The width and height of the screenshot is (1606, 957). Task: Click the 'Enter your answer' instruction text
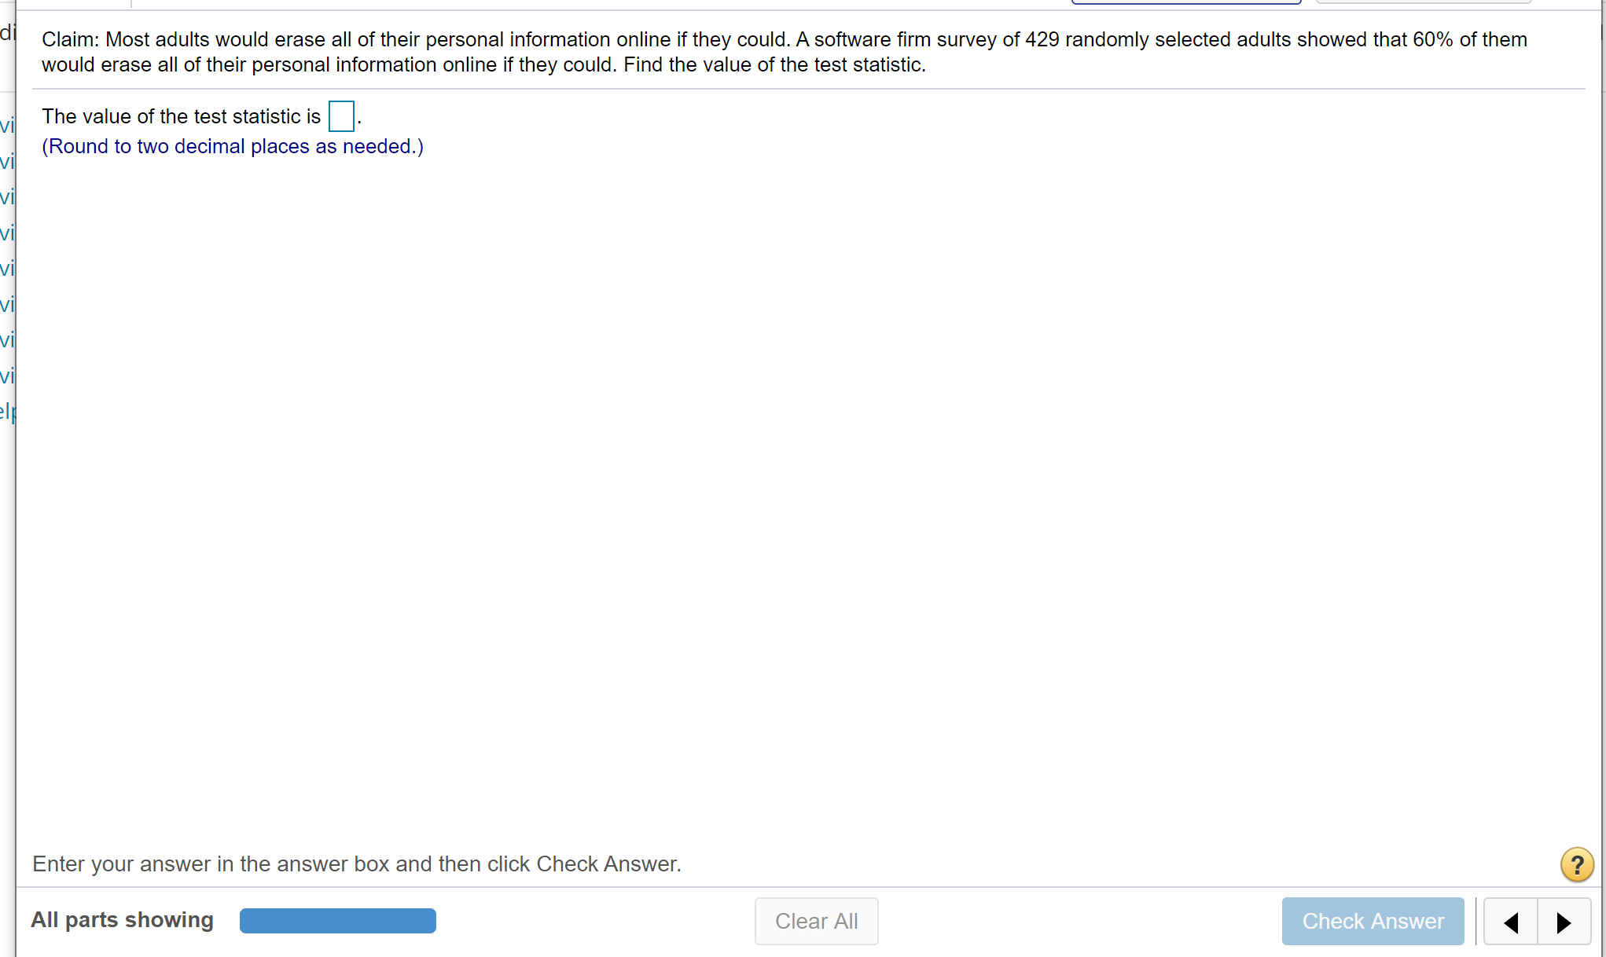[x=356, y=863]
